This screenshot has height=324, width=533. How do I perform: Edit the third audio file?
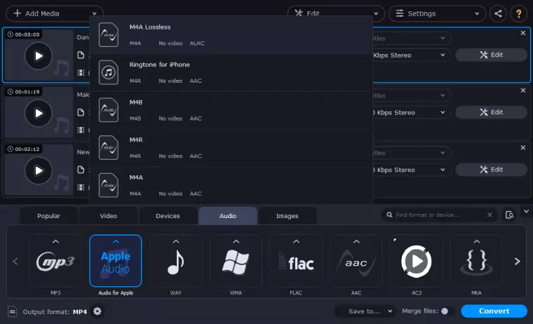491,169
